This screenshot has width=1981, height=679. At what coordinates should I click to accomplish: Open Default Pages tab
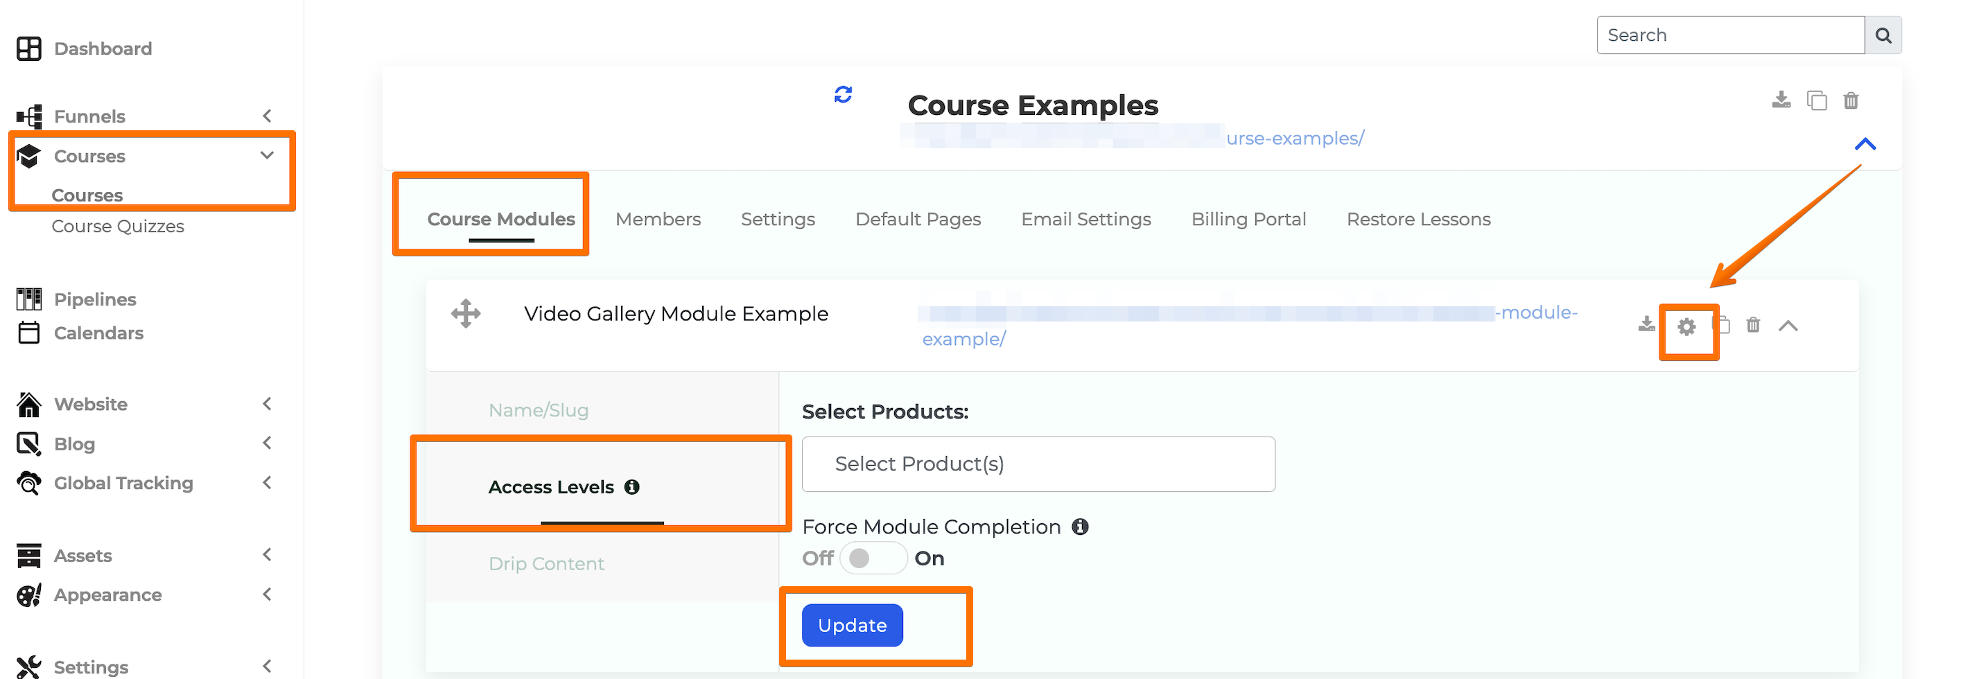point(918,219)
